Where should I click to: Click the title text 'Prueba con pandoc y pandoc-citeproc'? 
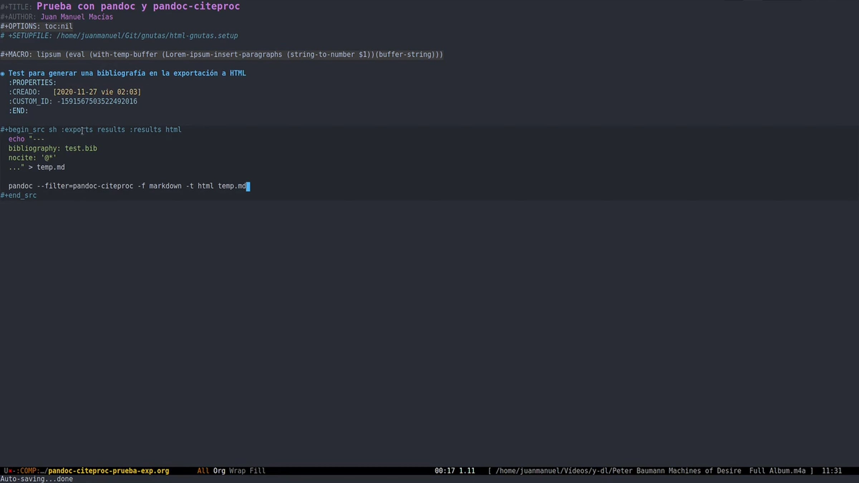(x=138, y=6)
